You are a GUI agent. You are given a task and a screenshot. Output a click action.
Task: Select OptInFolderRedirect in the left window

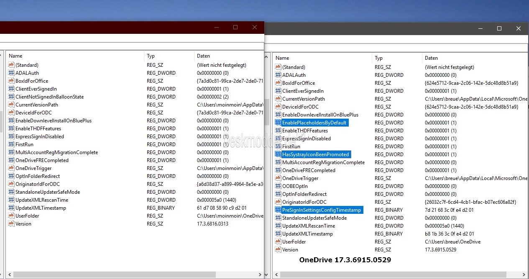coord(38,176)
